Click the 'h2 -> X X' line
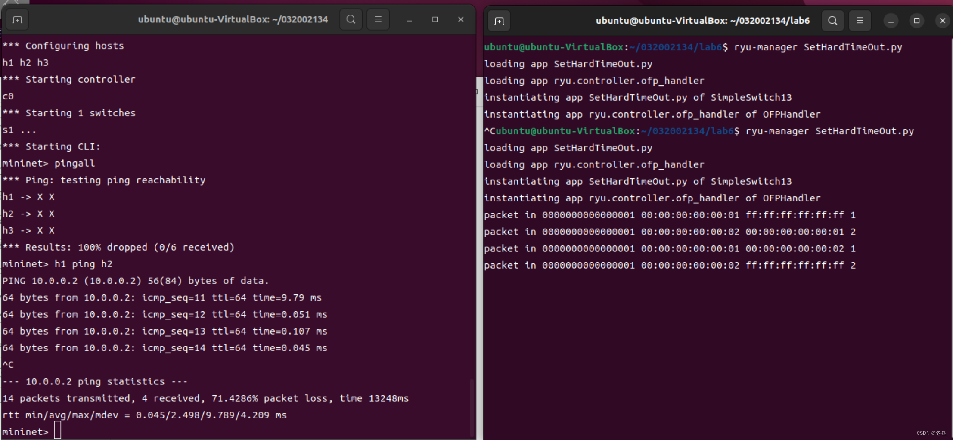 click(28, 214)
